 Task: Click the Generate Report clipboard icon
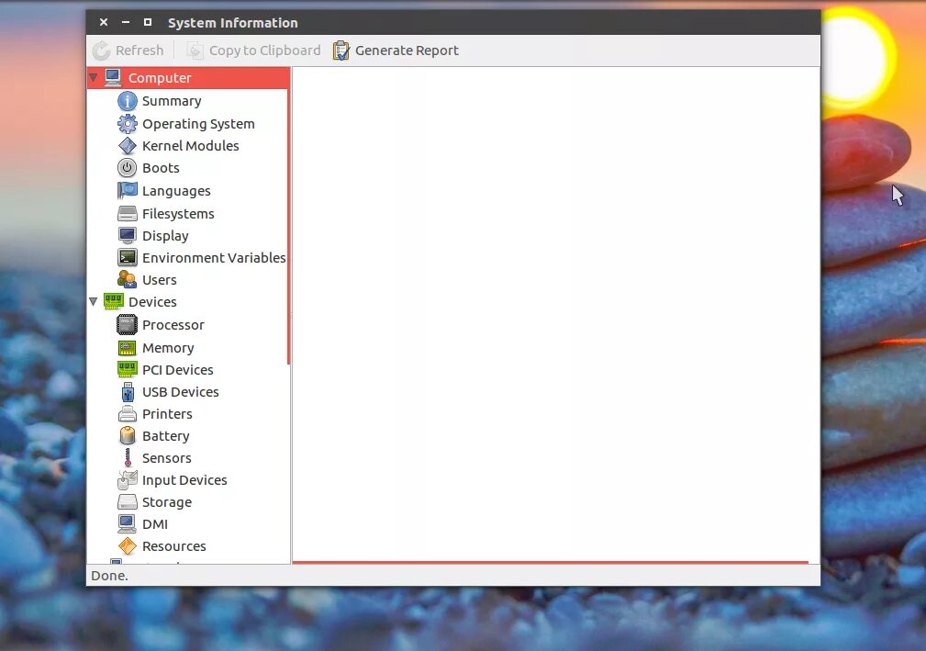tap(340, 51)
